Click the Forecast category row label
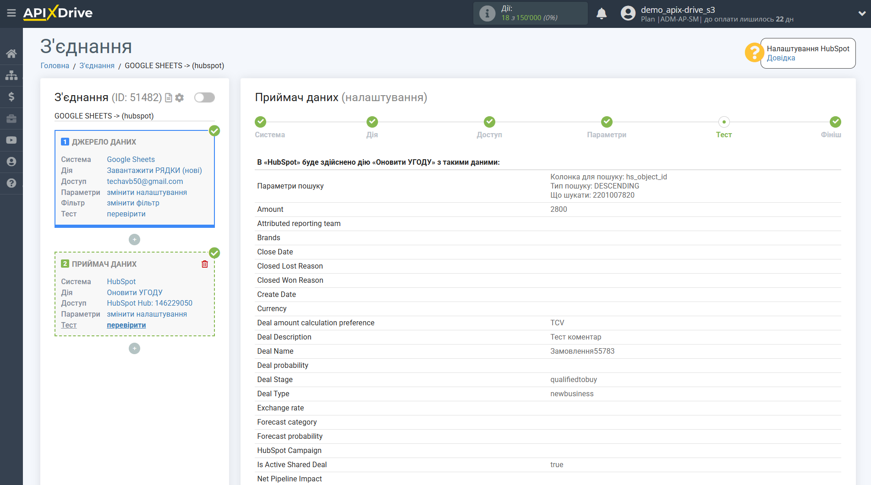The height and width of the screenshot is (485, 871). pyautogui.click(x=287, y=422)
